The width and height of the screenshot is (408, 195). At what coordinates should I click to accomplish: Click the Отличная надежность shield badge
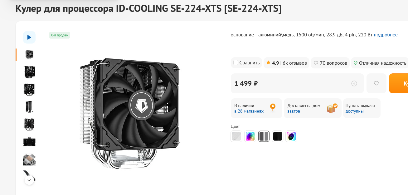[x=380, y=63]
